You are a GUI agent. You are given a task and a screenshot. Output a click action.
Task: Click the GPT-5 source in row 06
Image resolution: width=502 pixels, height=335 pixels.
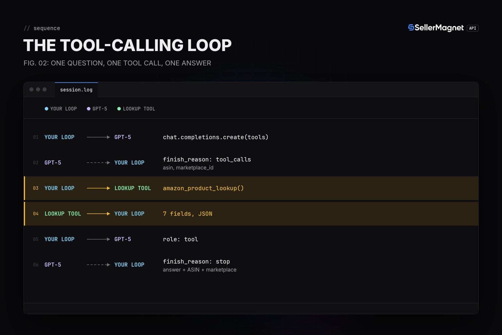[x=53, y=265]
